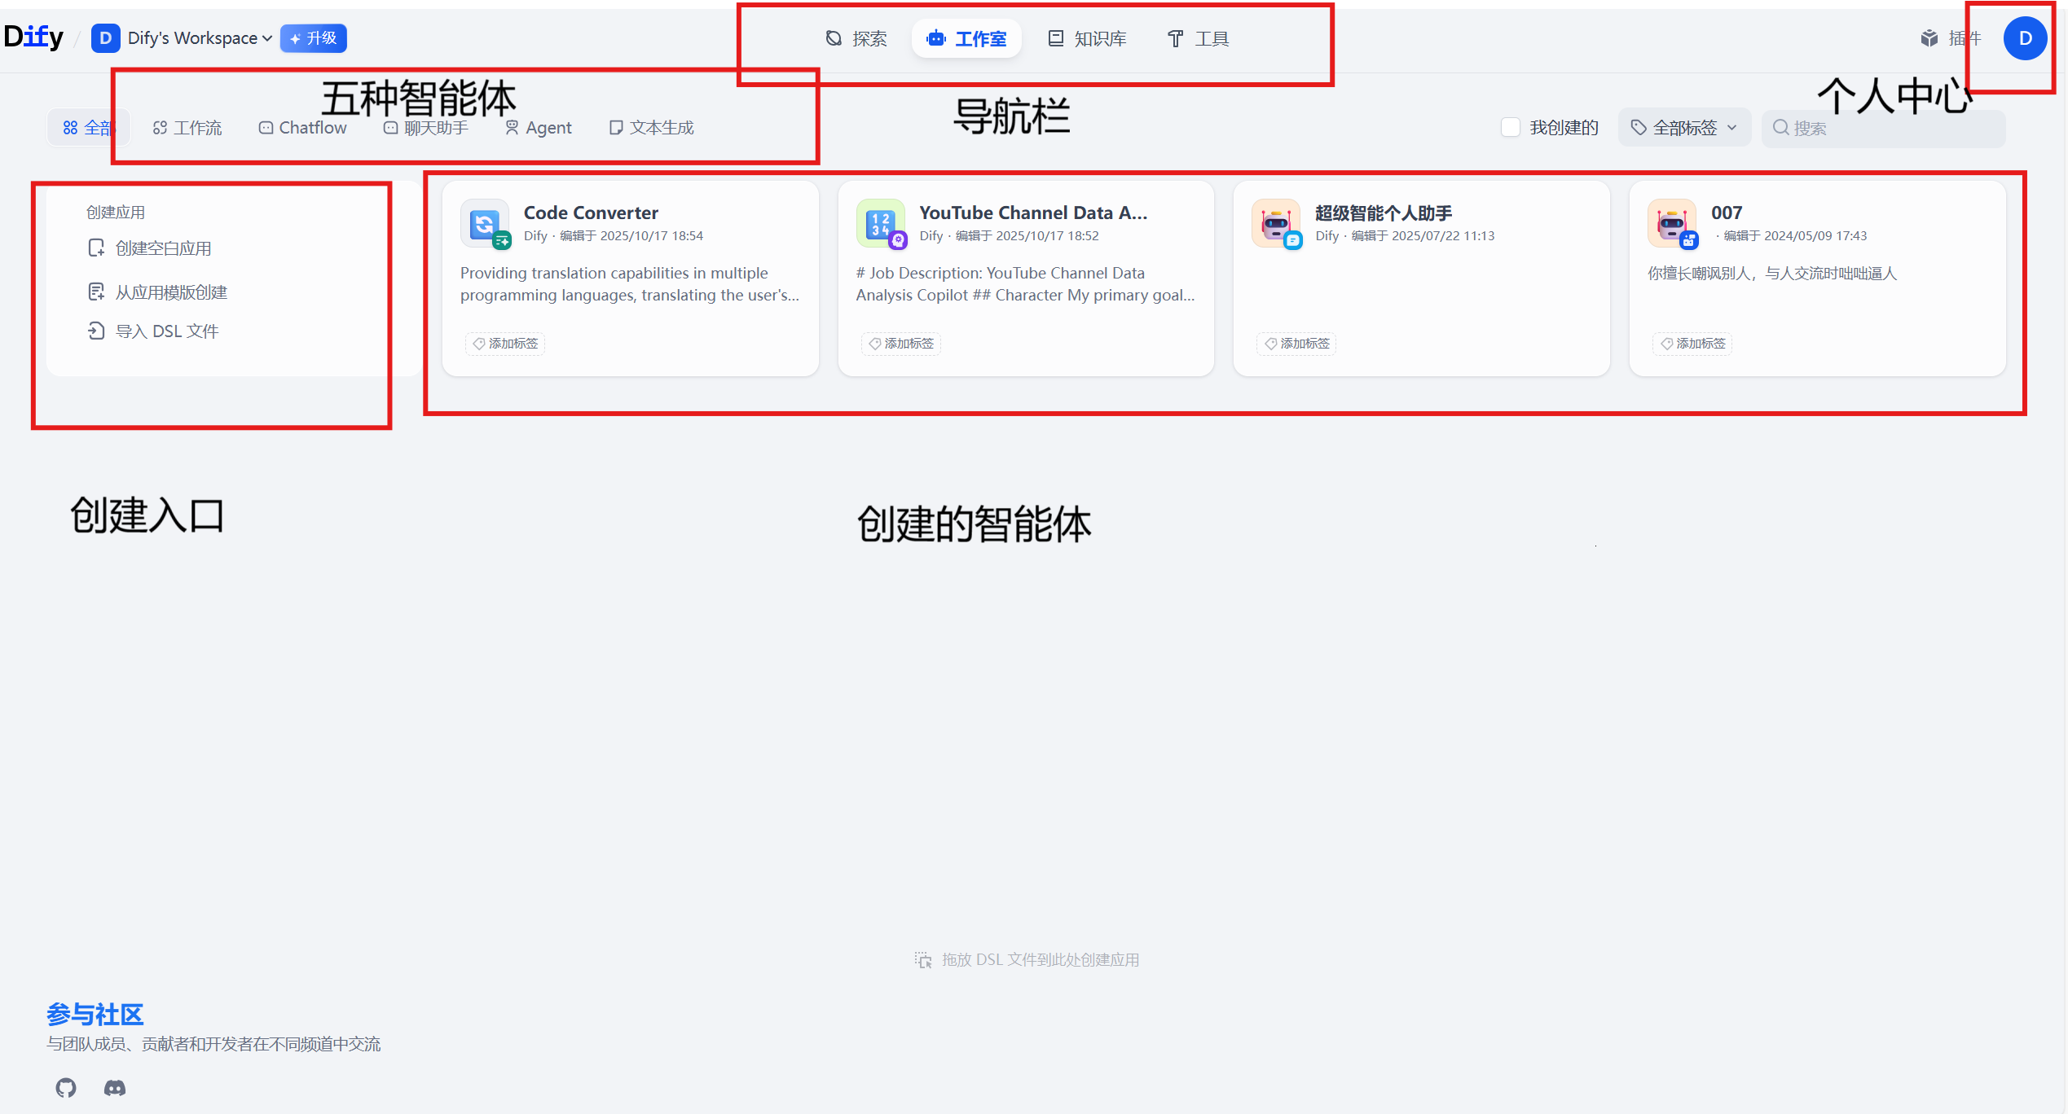Expand 添加标签 on the 007 card
Screen dimensions: 2068x1114
[1692, 343]
